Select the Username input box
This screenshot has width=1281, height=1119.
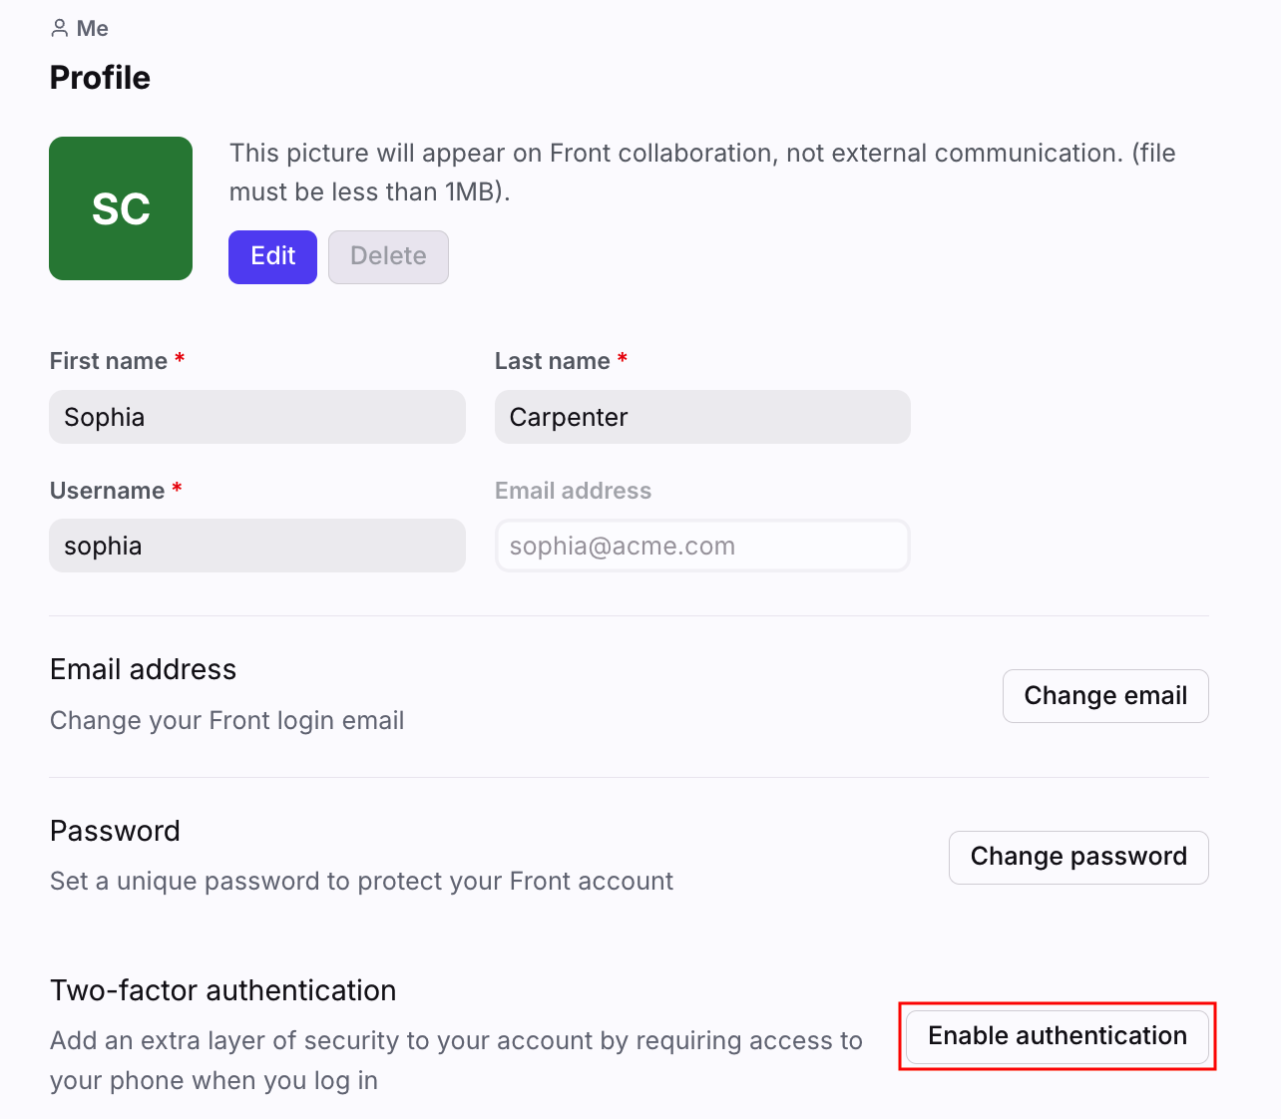[x=257, y=546]
